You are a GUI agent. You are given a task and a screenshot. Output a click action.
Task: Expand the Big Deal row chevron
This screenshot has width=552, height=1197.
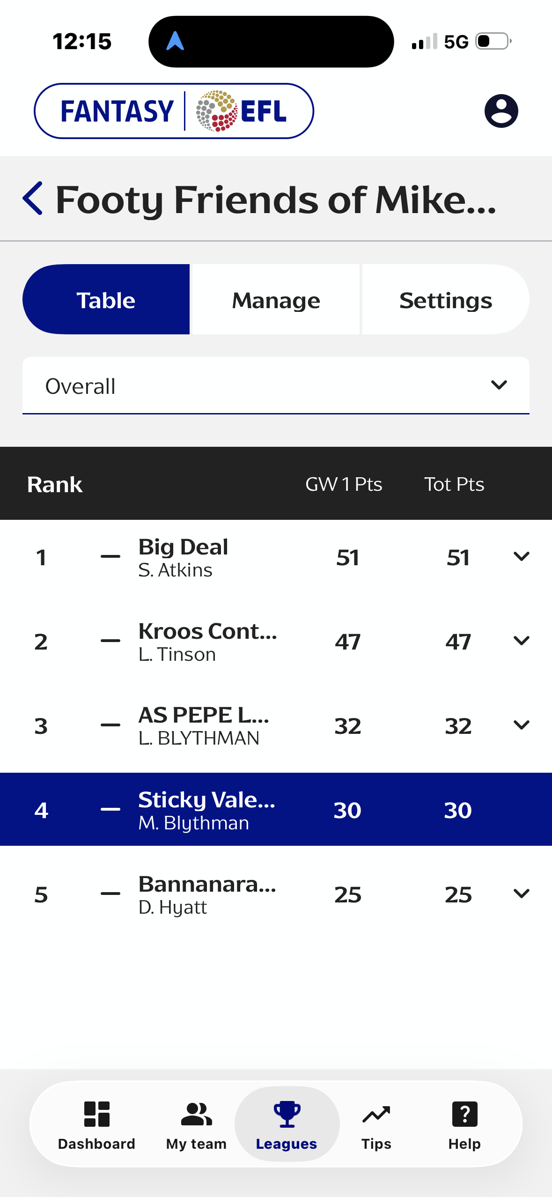pos(521,556)
